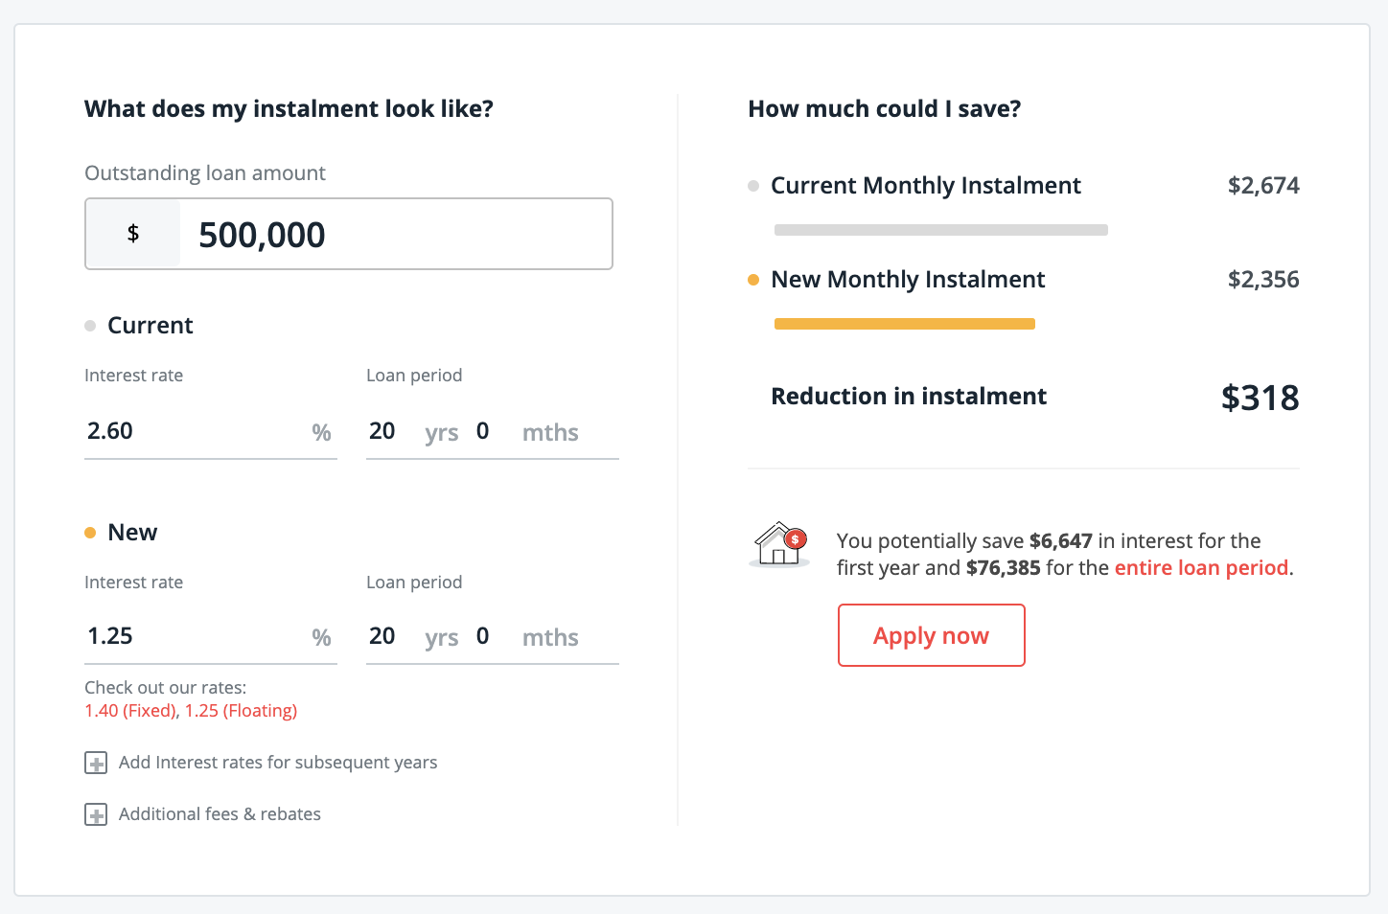This screenshot has width=1388, height=914.
Task: Click the Current interest rate field
Action: pos(192,432)
